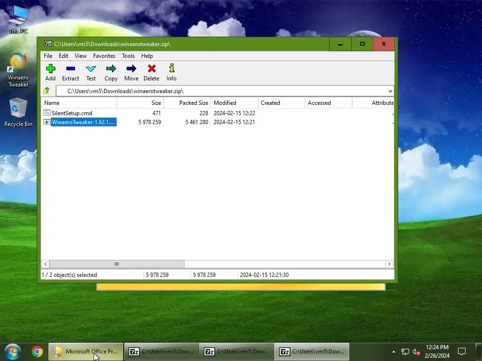The image size is (482, 361).
Task: Click the SilentSetup.cmd file icon
Action: coord(47,113)
